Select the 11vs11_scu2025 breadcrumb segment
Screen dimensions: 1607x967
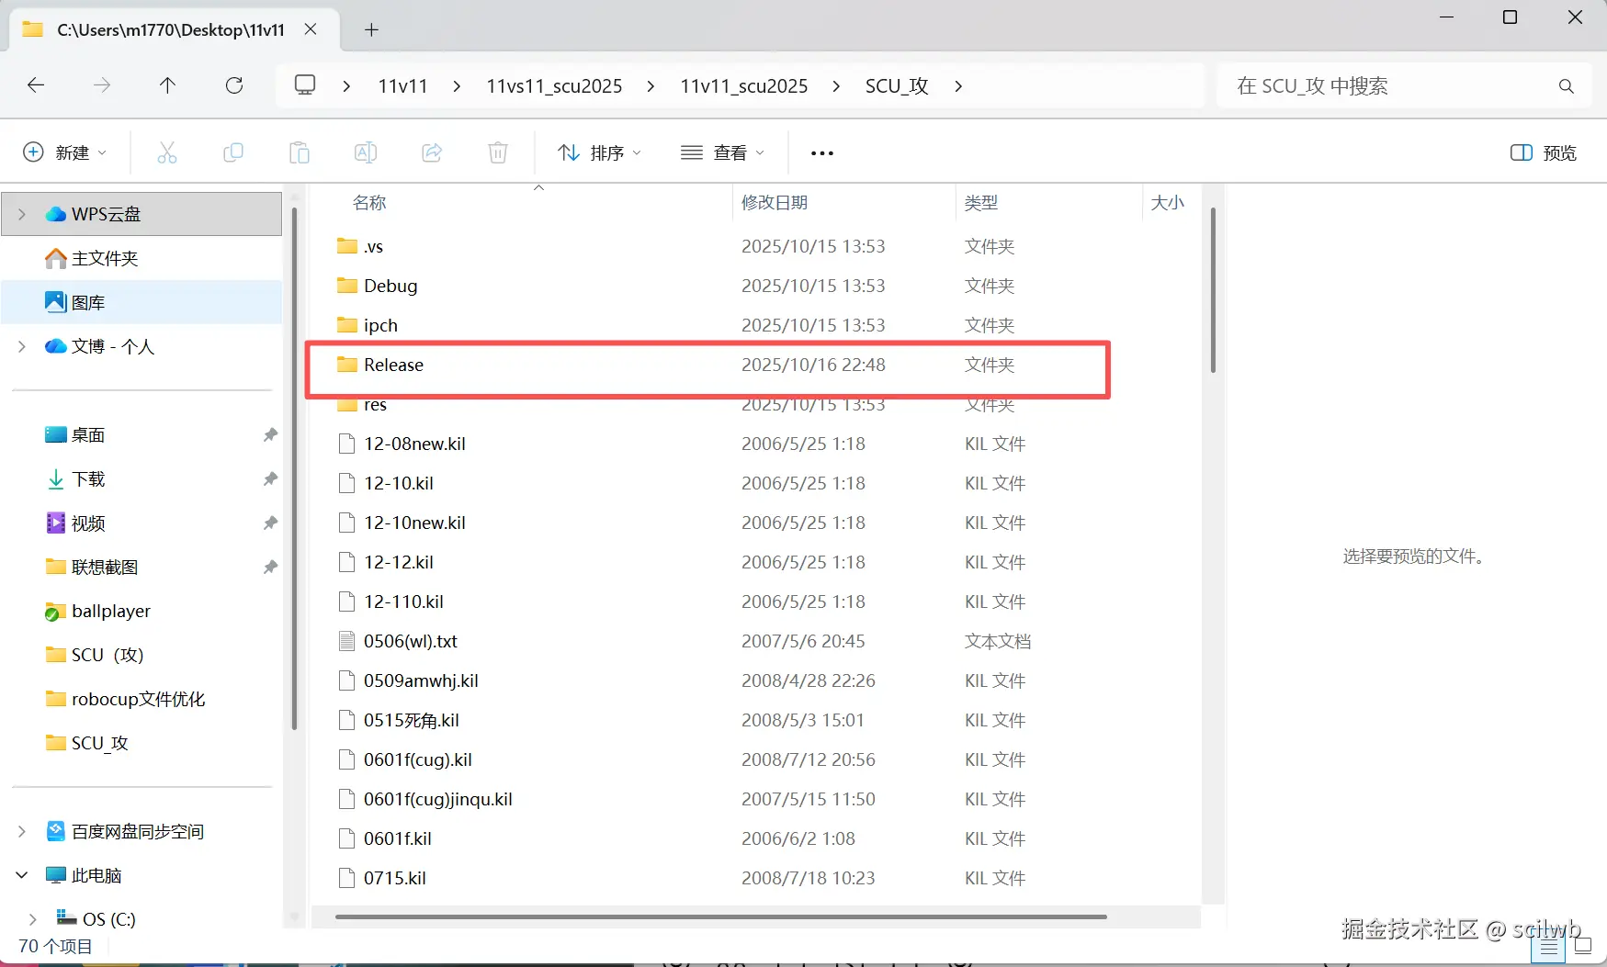pyautogui.click(x=554, y=86)
